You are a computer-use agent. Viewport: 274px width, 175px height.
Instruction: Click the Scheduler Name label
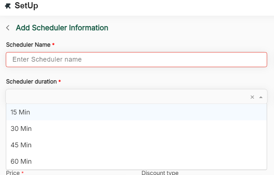coord(28,45)
